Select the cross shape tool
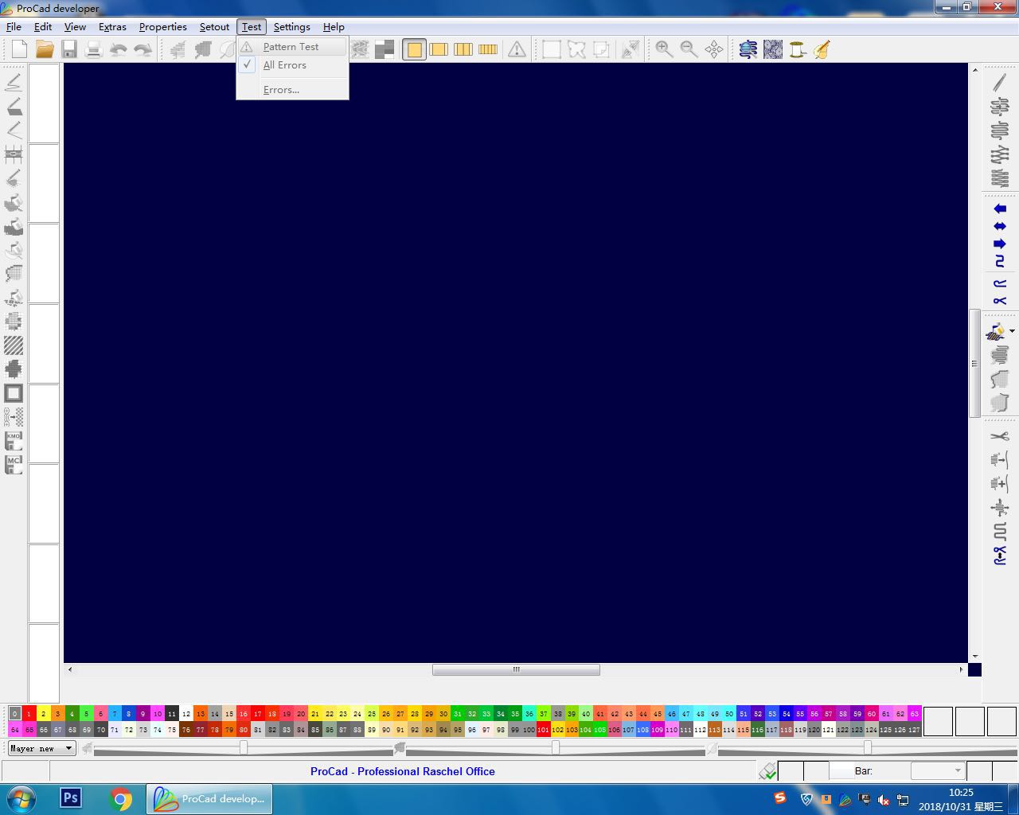 [x=14, y=369]
